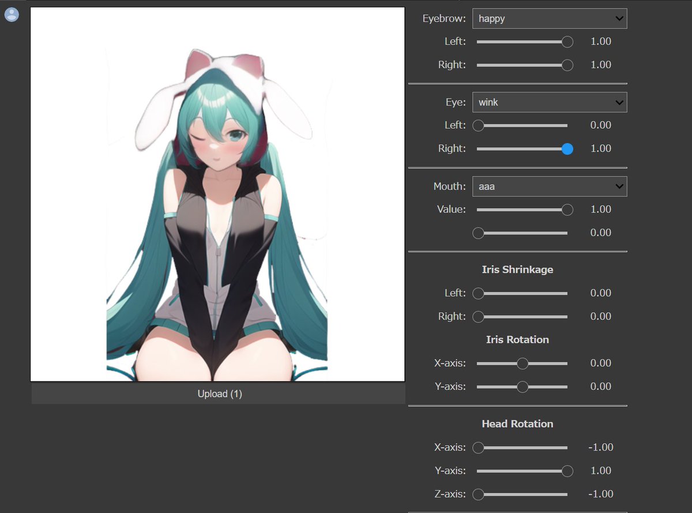
Task: Open the Eye dropdown set to wink
Action: pyautogui.click(x=550, y=102)
